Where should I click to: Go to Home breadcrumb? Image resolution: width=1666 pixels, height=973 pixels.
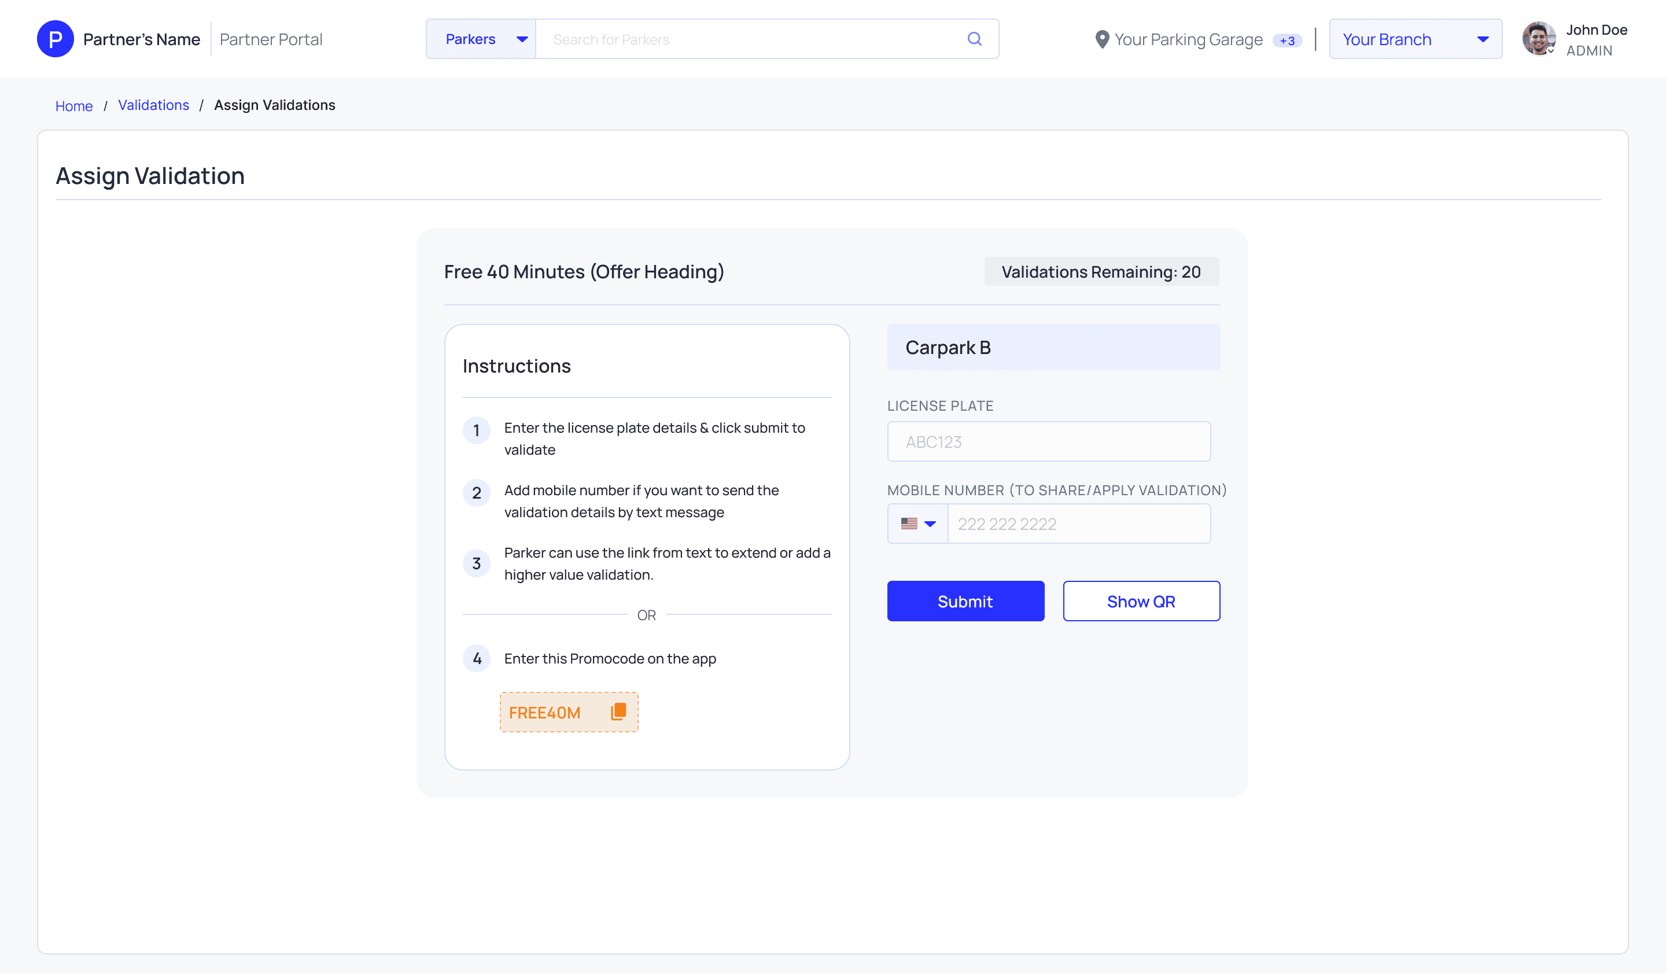click(x=74, y=106)
